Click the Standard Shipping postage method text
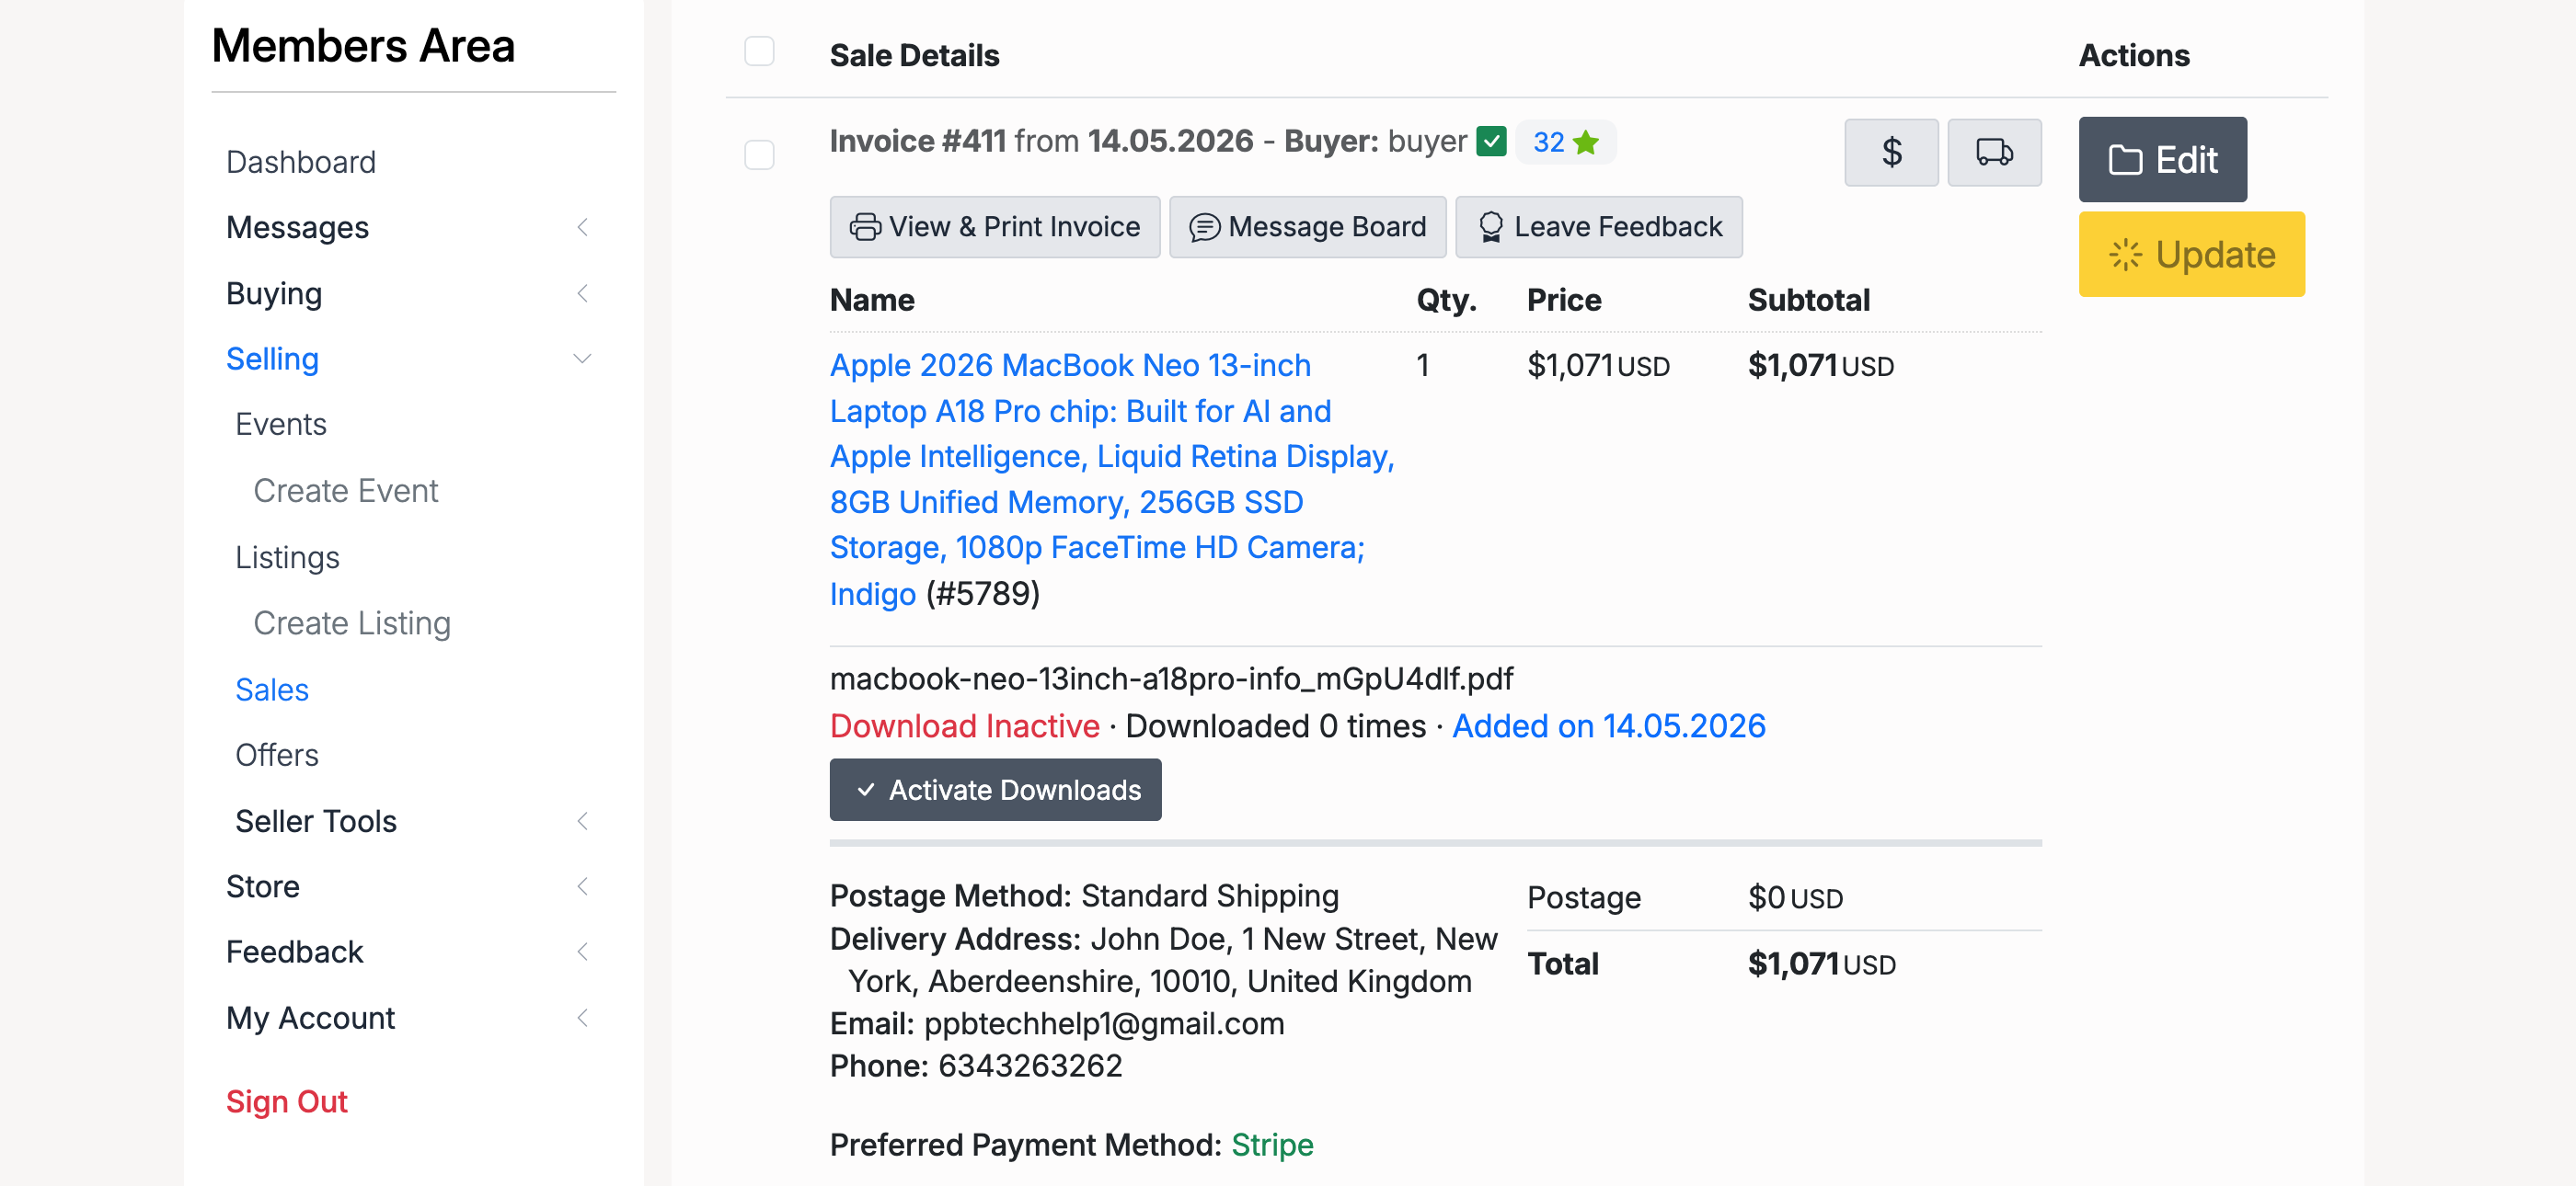 click(1210, 895)
